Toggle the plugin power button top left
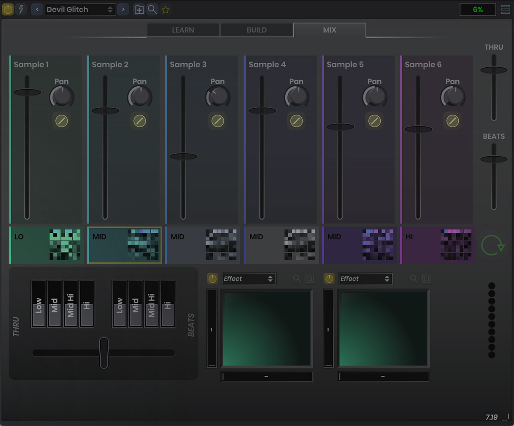514x426 pixels. pos(8,9)
